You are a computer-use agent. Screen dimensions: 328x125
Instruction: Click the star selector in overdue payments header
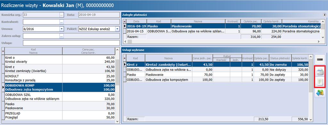tap(125, 21)
